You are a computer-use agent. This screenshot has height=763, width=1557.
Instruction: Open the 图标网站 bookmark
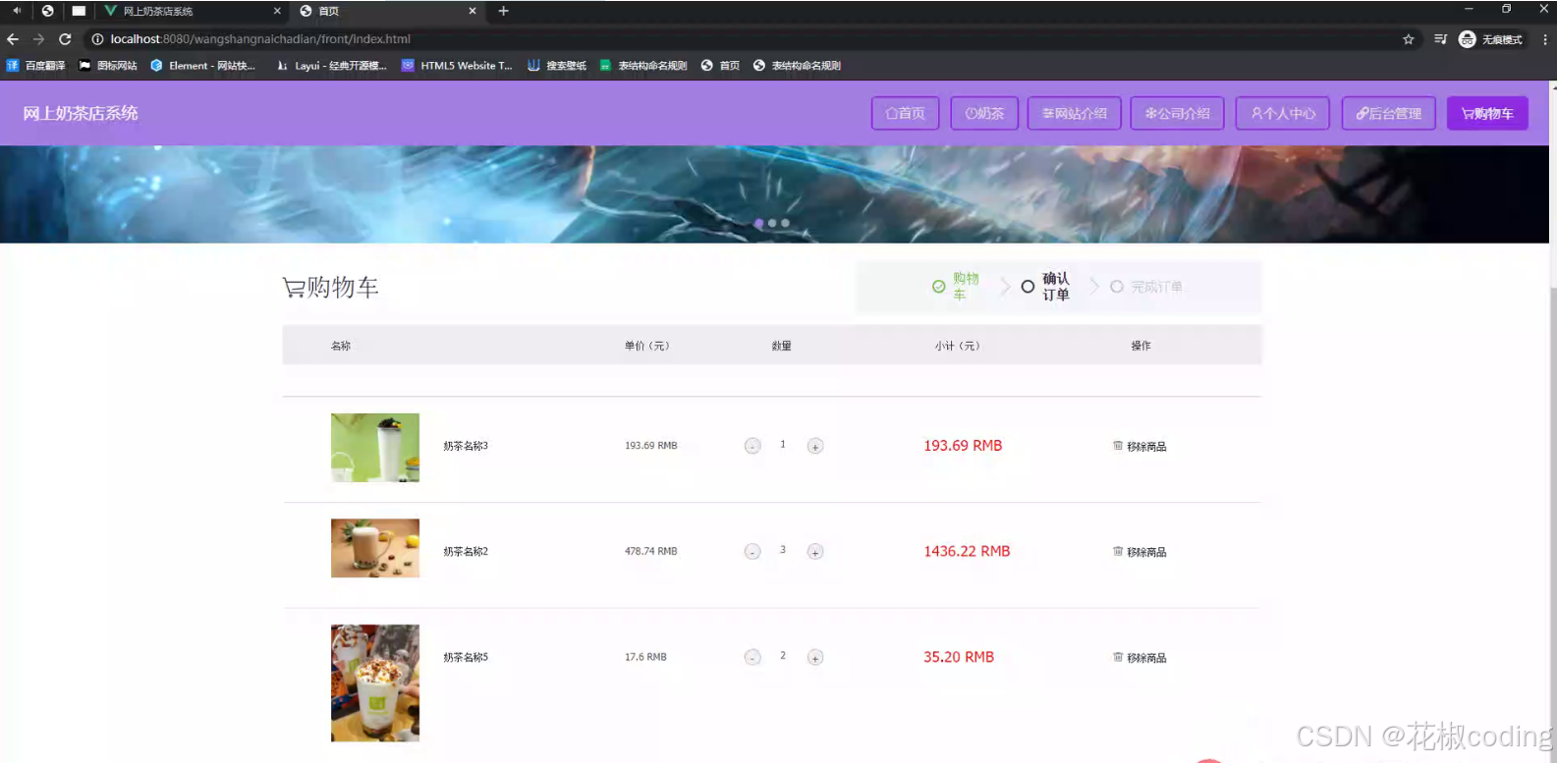(x=108, y=66)
